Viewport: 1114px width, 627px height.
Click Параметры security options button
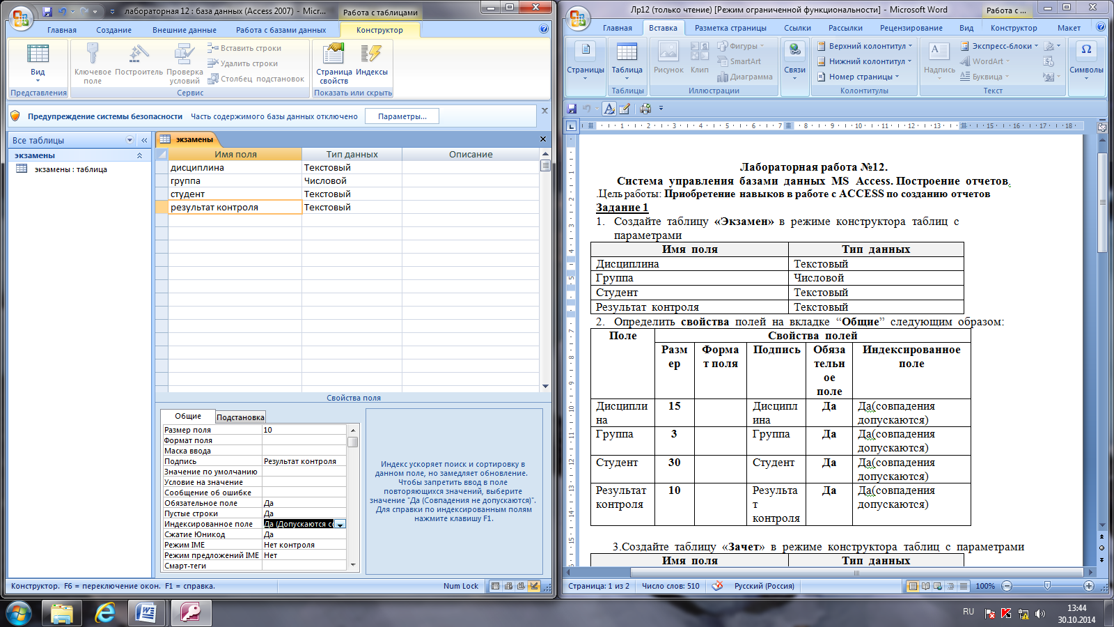coord(402,116)
